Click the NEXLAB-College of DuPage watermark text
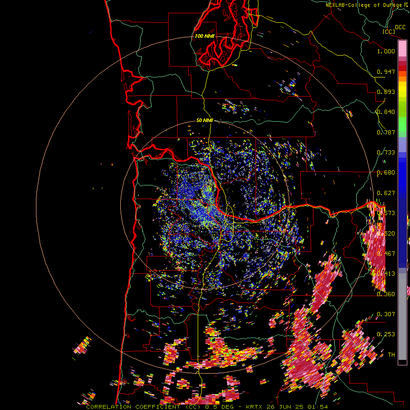 [367, 5]
